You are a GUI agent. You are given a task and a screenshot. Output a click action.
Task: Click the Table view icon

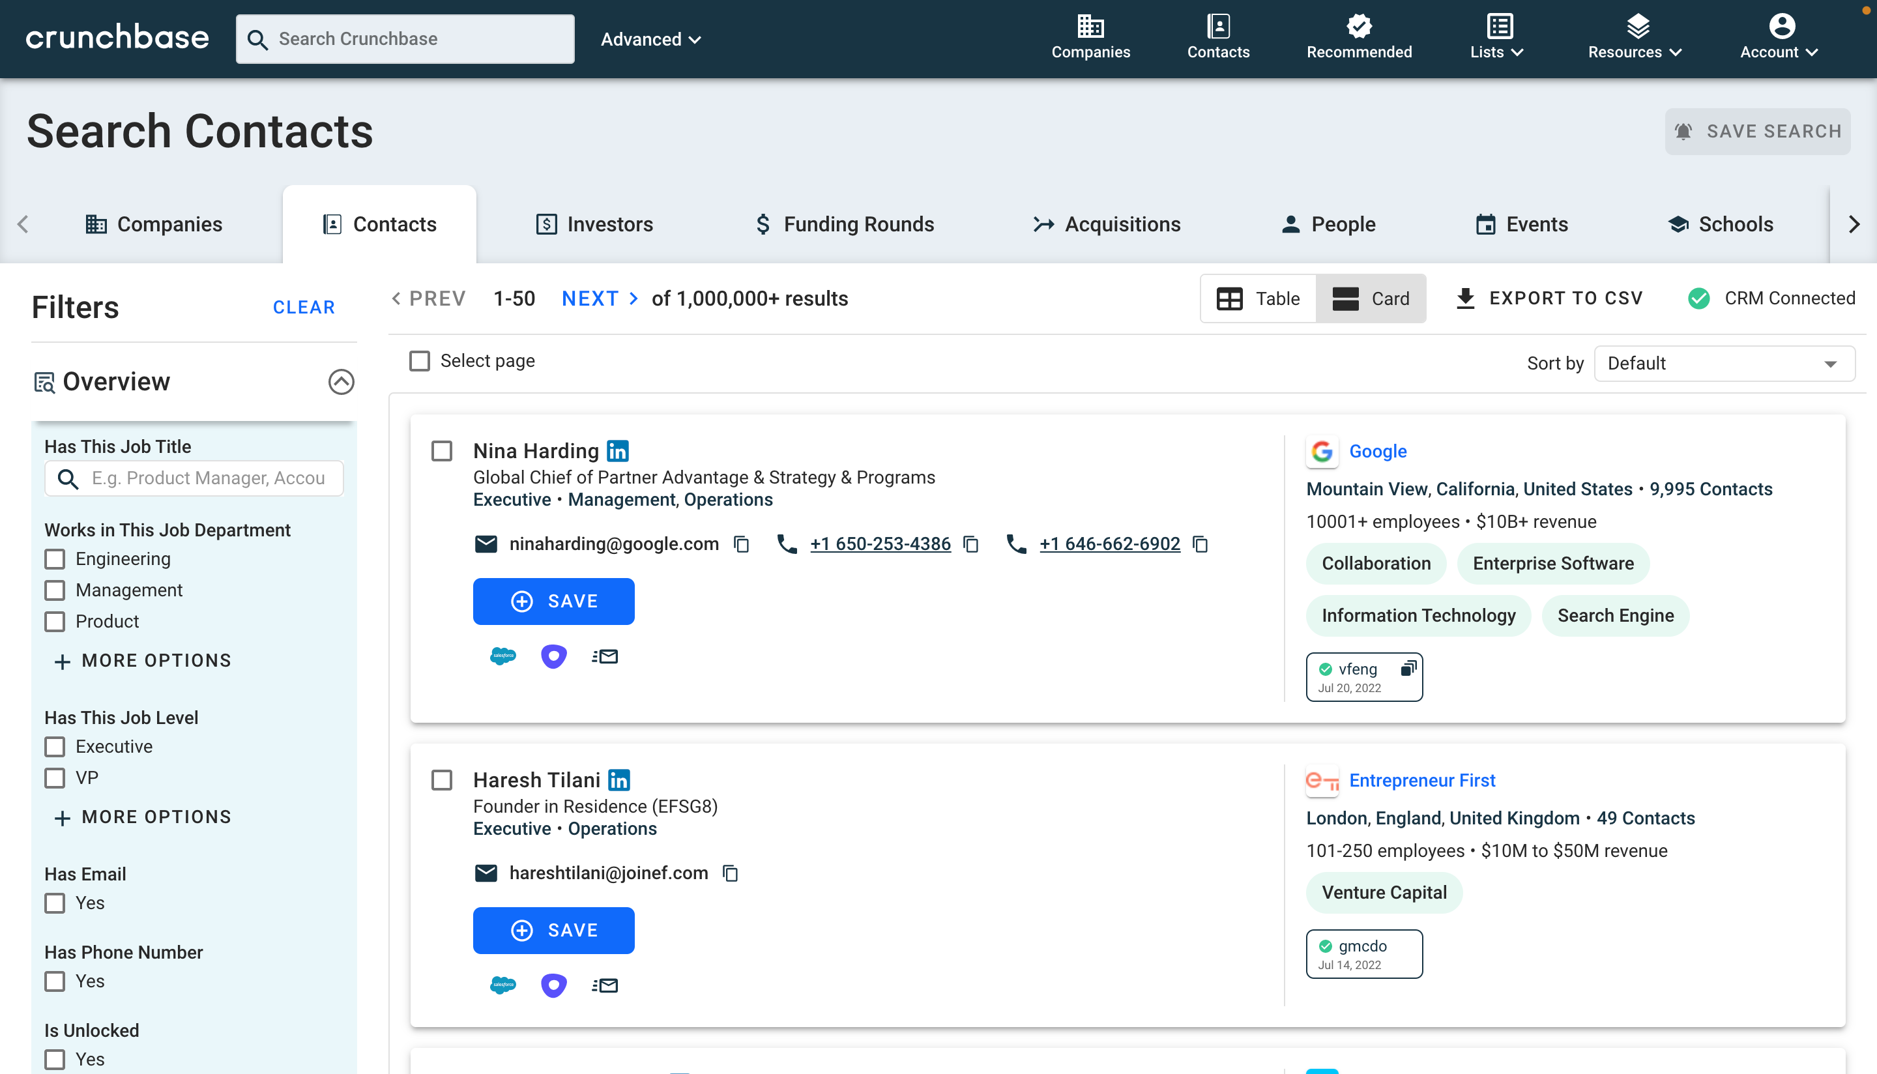[x=1231, y=298]
